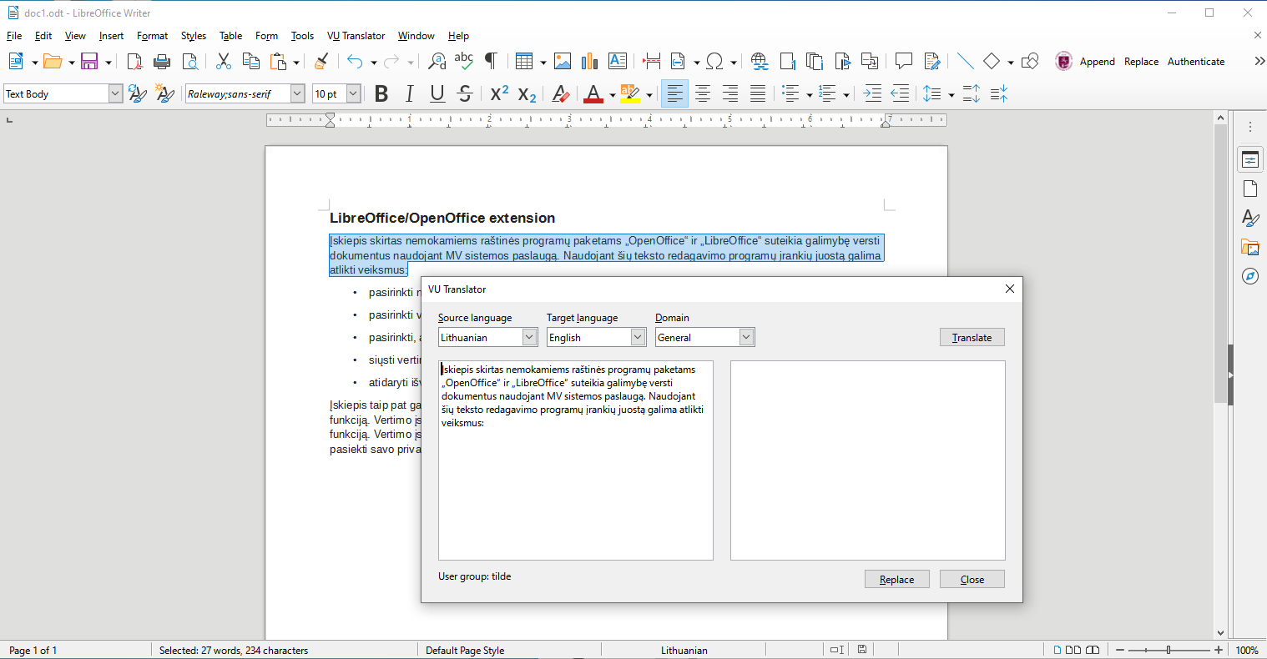This screenshot has width=1267, height=659.
Task: Click Replace in the top toolbar
Action: pos(1141,61)
